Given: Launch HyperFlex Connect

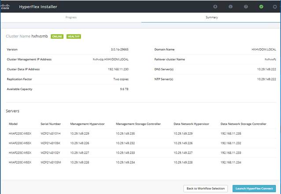Looking at the screenshot, I should click(254, 188).
